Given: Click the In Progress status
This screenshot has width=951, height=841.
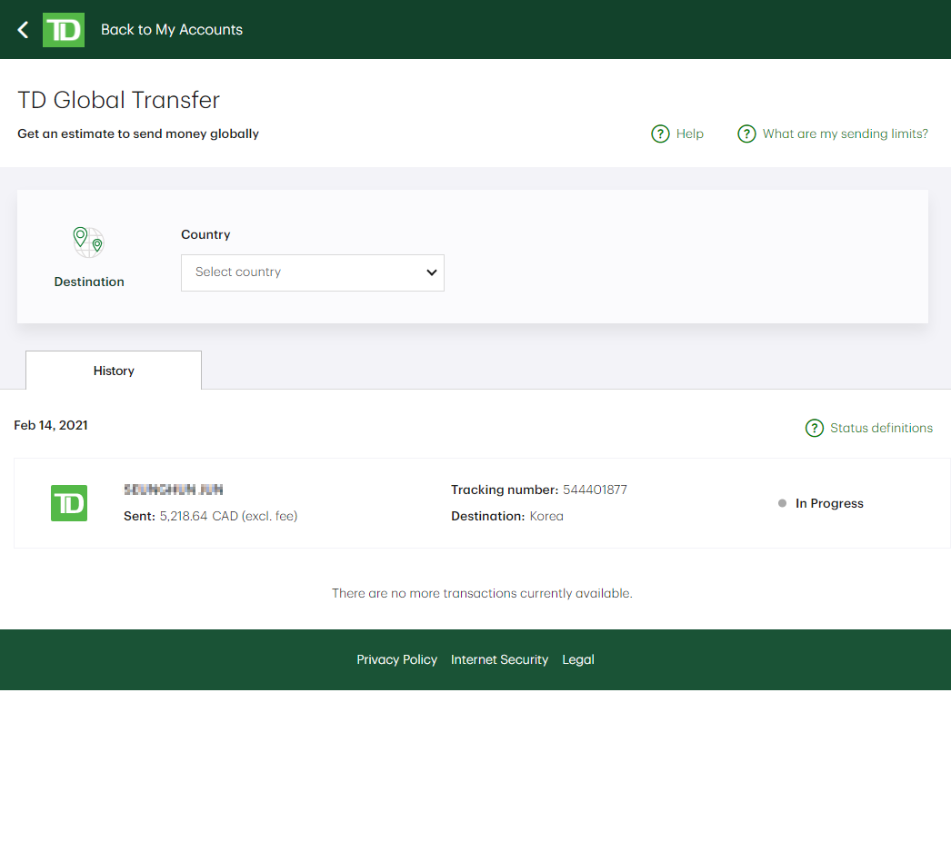Looking at the screenshot, I should (829, 503).
